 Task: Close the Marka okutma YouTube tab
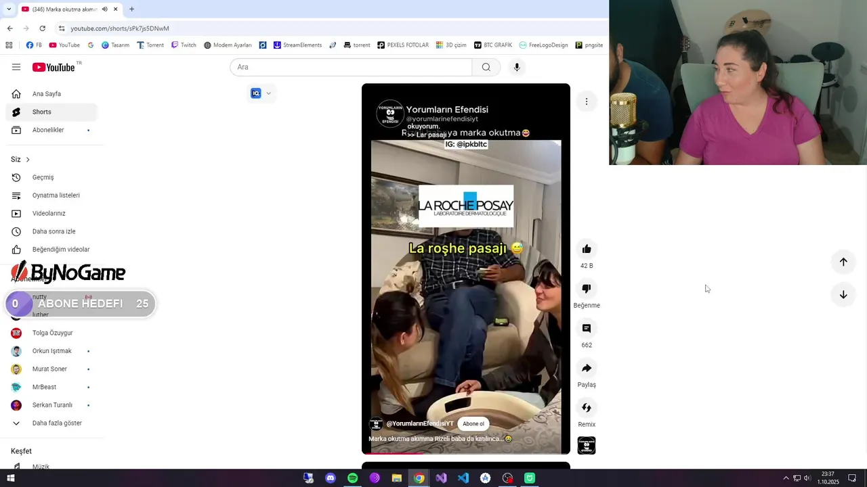click(x=116, y=9)
